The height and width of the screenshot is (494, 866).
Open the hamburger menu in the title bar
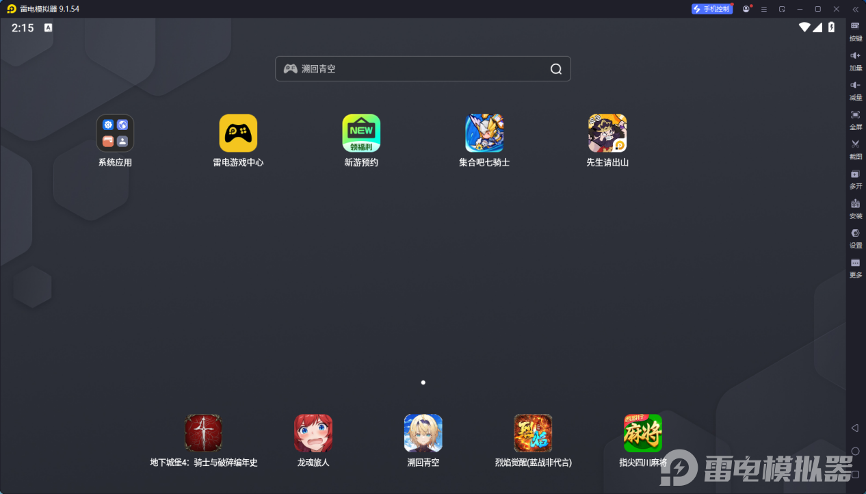(764, 9)
